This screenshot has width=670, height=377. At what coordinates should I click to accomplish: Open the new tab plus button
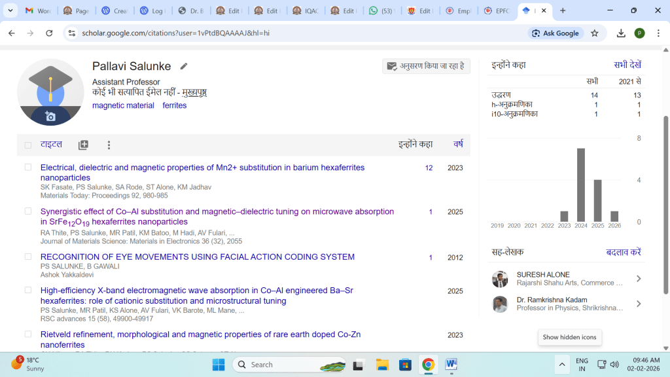563,10
